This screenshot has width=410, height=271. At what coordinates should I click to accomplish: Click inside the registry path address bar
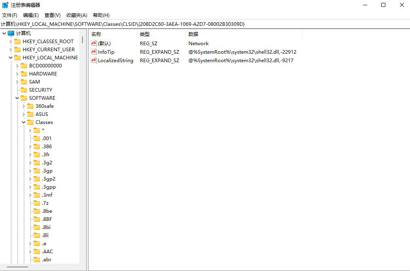point(162,24)
